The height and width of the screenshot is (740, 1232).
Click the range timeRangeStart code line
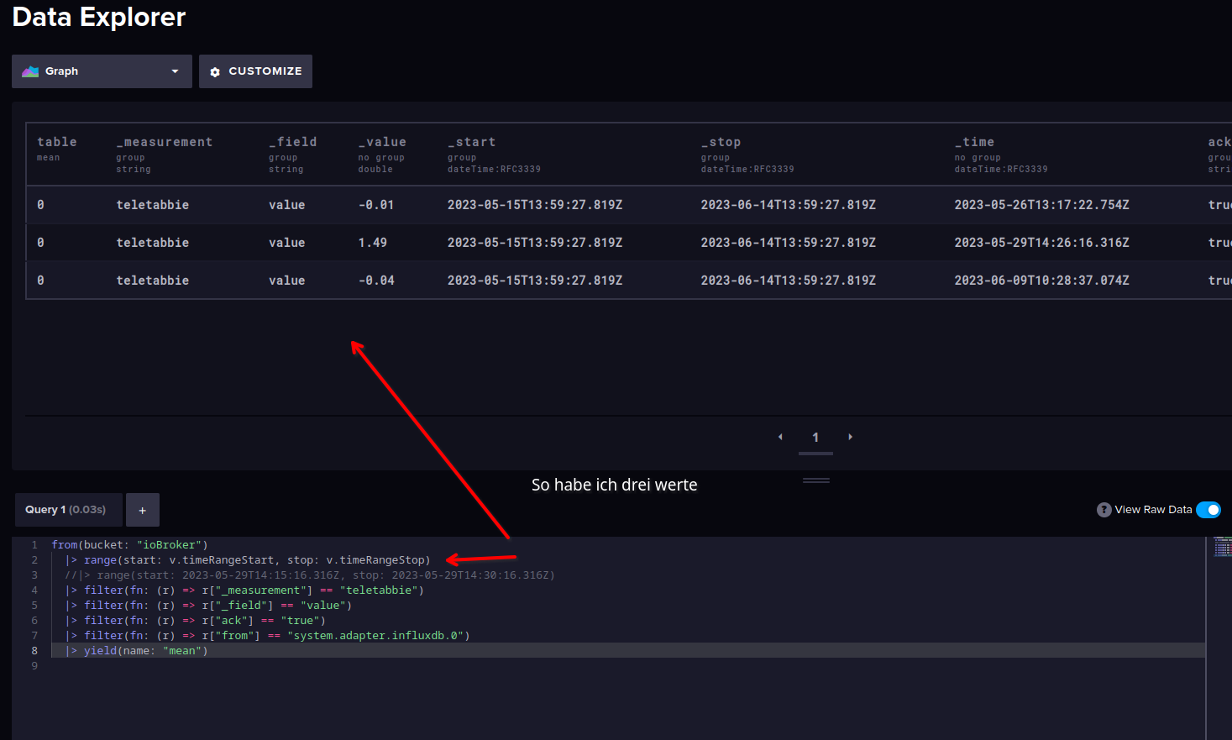(248, 560)
